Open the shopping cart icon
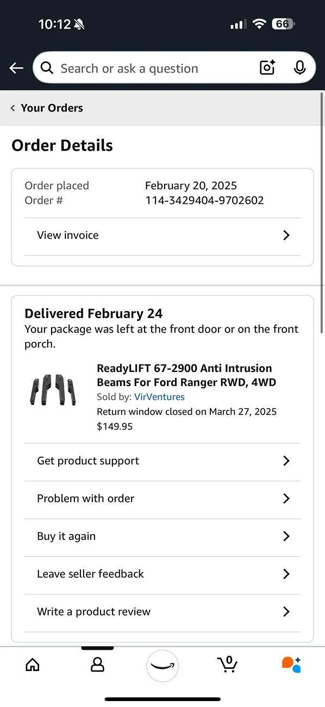Viewport: 325px width, 707px height. point(227,664)
